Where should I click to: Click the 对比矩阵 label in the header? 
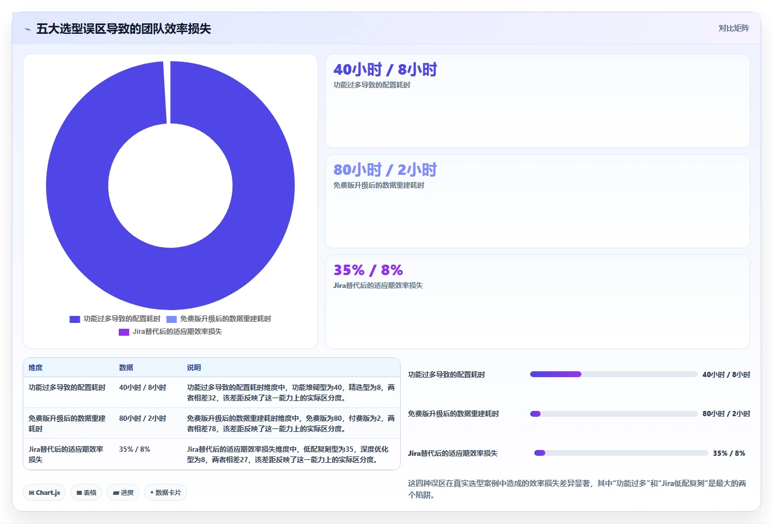pyautogui.click(x=733, y=28)
